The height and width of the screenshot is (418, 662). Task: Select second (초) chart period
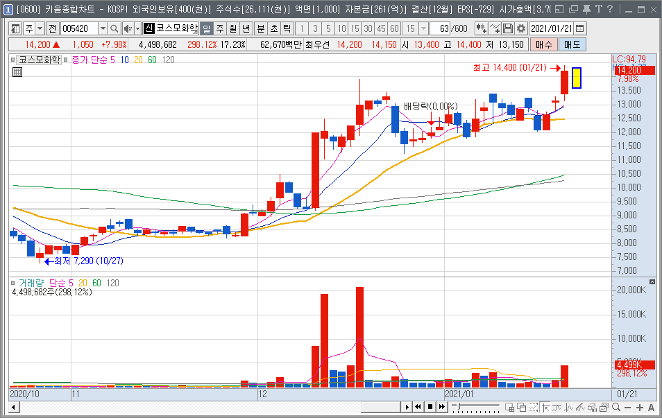pyautogui.click(x=274, y=28)
